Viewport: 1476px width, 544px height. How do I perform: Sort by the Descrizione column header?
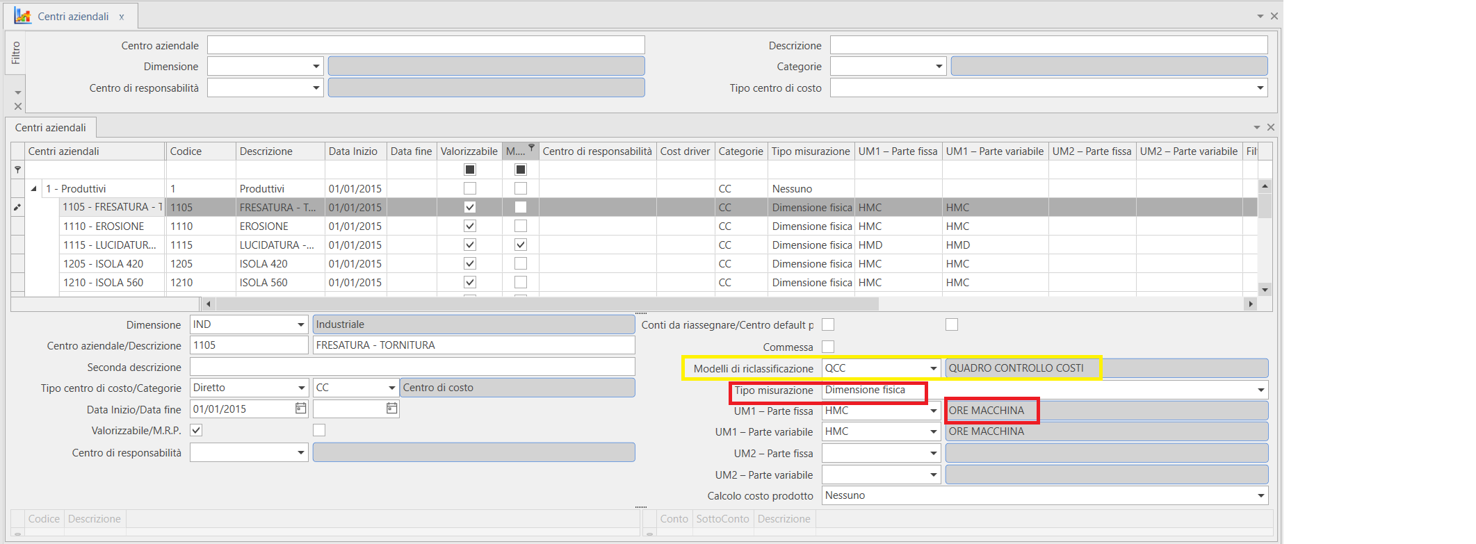[x=280, y=151]
